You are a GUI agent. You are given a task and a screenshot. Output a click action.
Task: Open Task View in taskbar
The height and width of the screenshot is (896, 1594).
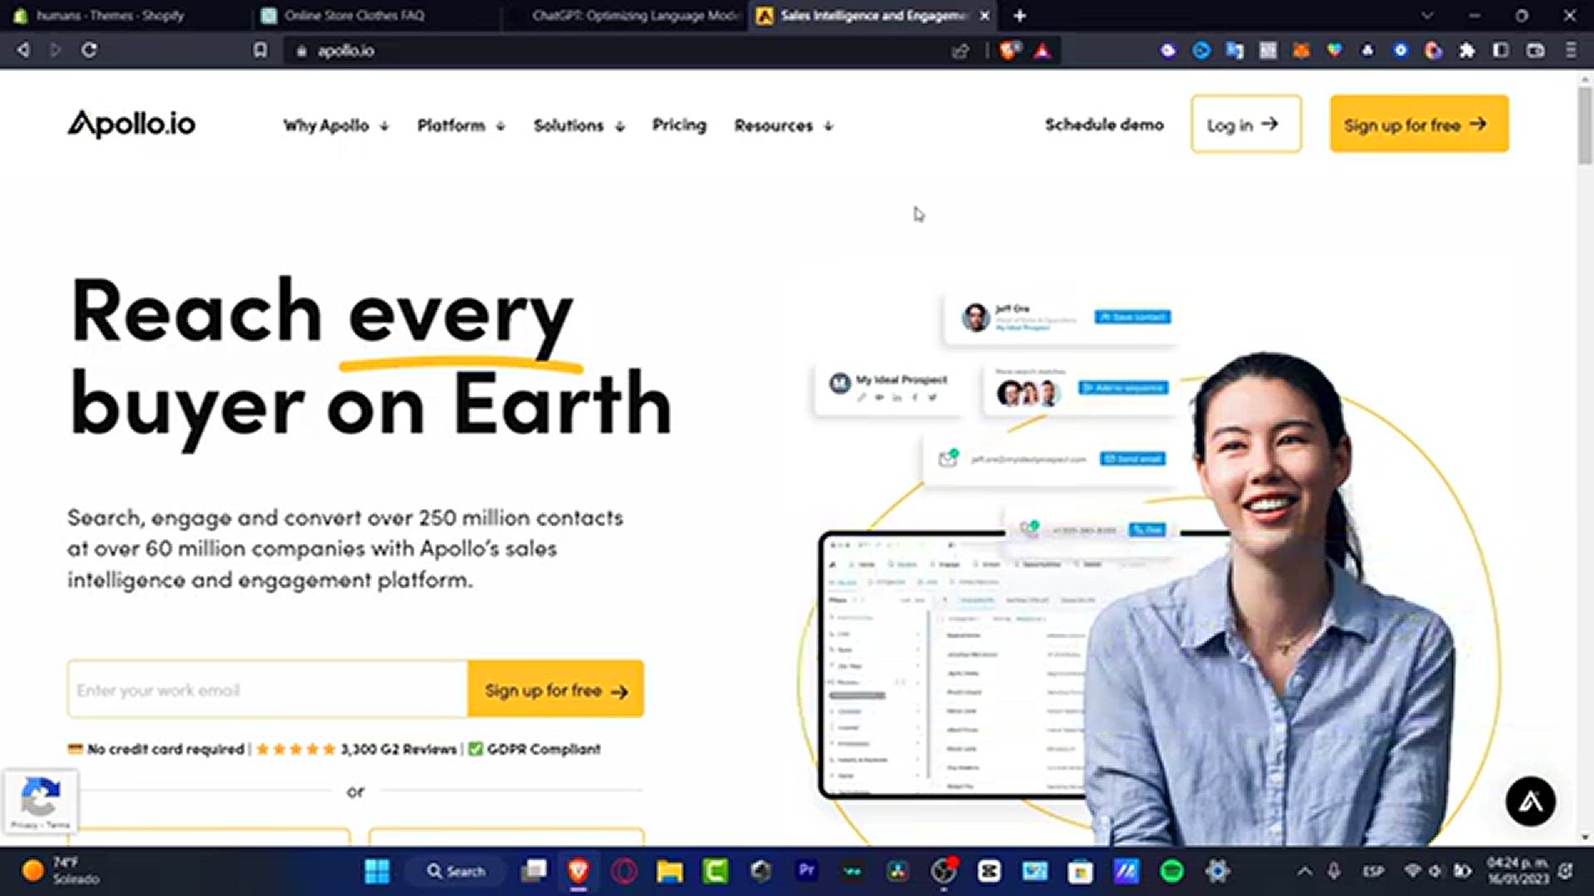(534, 871)
